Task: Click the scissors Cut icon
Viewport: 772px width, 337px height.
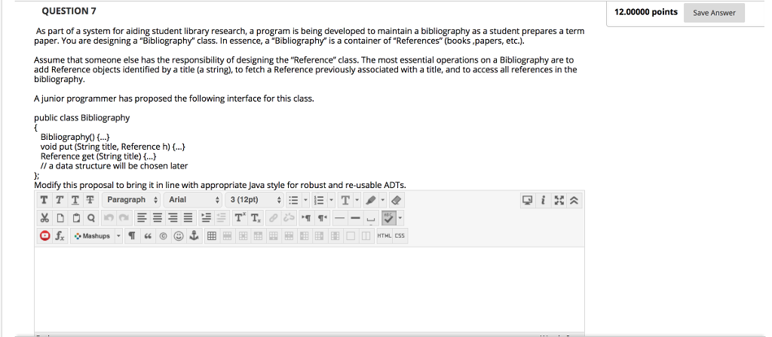Action: pyautogui.click(x=43, y=218)
